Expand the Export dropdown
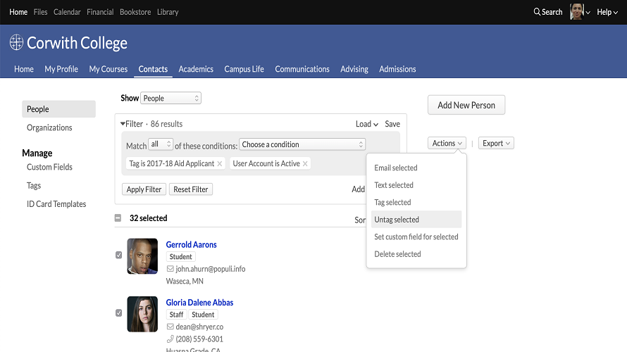627x352 pixels. pyautogui.click(x=497, y=143)
